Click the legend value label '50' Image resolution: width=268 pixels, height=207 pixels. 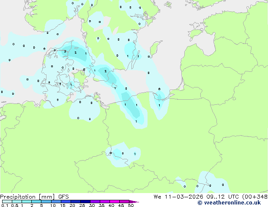pyautogui.click(x=131, y=205)
